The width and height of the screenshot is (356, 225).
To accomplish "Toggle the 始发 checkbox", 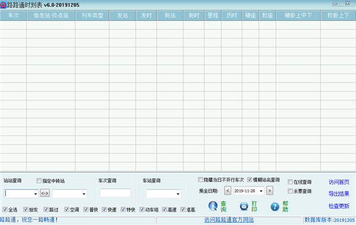I will [x=26, y=210].
